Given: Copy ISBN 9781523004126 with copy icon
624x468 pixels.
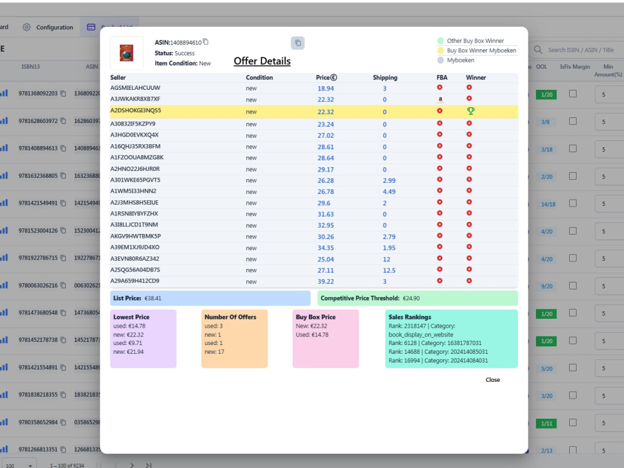Looking at the screenshot, I should point(63,230).
